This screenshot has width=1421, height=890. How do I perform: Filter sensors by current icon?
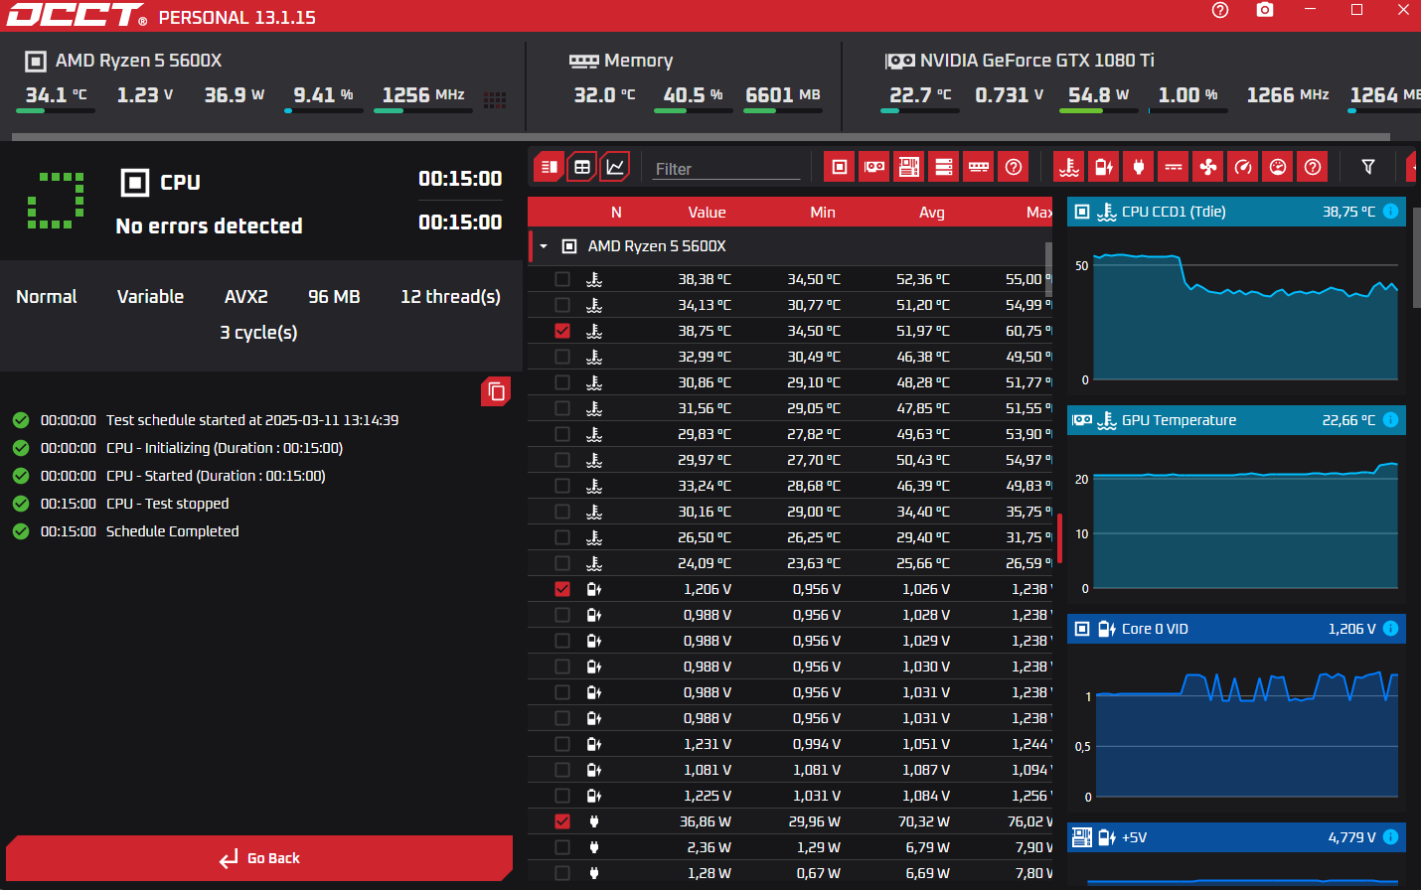pos(1174,167)
